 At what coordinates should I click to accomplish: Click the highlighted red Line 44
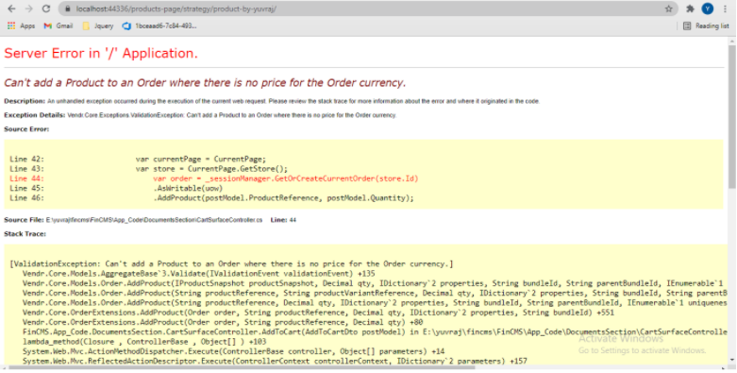pos(214,178)
